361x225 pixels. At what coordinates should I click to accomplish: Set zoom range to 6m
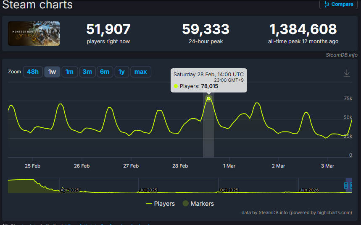pos(105,72)
